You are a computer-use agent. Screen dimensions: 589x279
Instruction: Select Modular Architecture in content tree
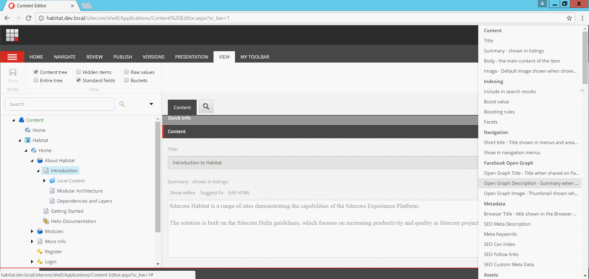point(80,191)
